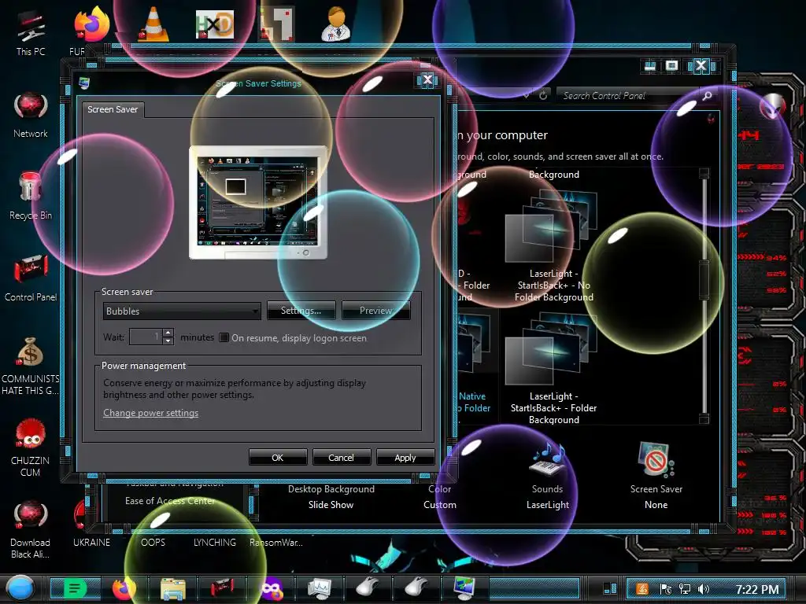
Task: Open the doctor figure desktop icon
Action: (x=336, y=24)
